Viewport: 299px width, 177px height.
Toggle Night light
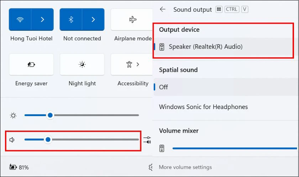point(82,64)
